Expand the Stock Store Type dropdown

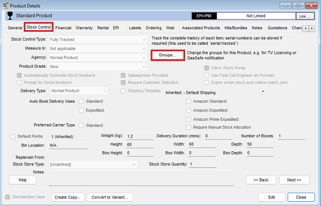tap(134, 164)
